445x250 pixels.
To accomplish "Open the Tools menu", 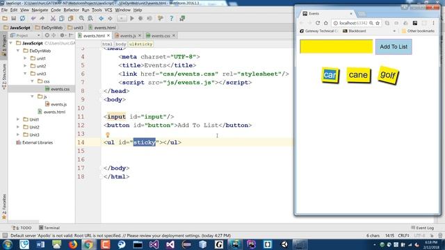I will [97, 10].
